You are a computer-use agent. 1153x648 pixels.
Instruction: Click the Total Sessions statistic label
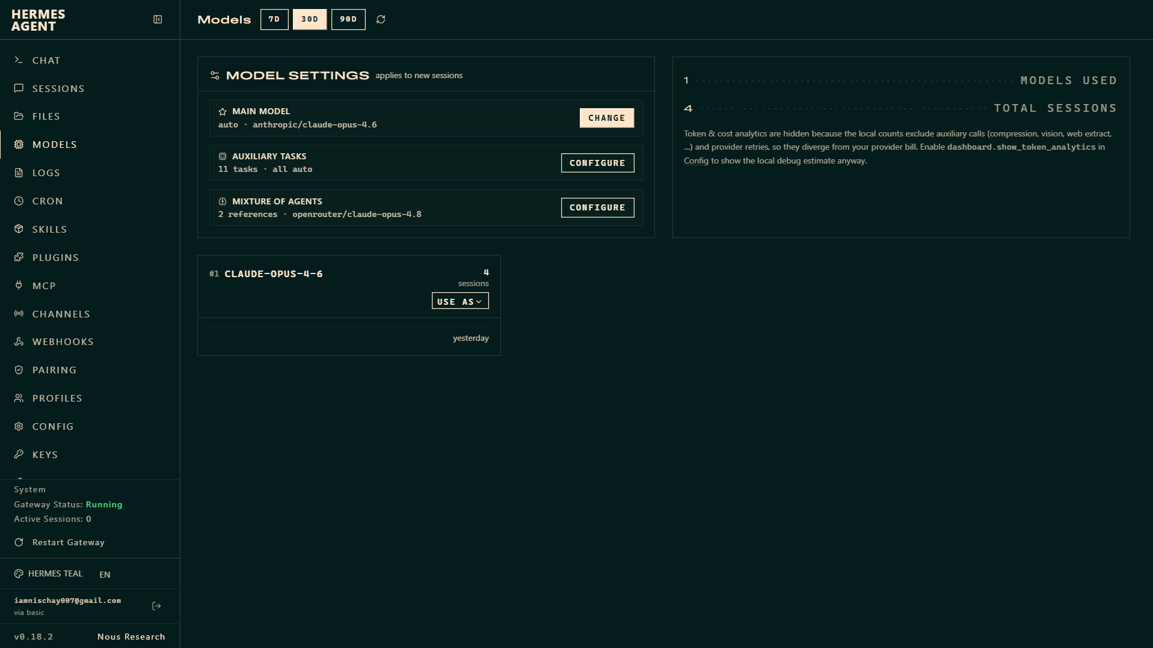click(x=1056, y=108)
